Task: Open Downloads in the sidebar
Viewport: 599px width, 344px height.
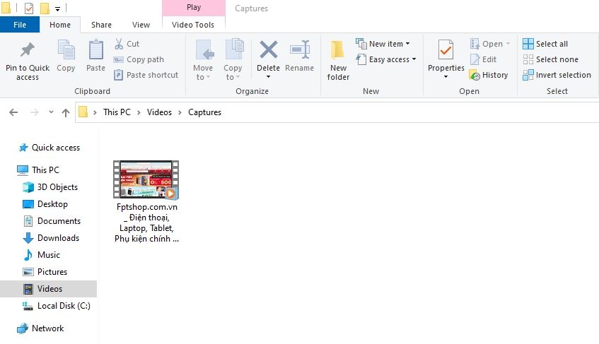Action: (x=58, y=238)
